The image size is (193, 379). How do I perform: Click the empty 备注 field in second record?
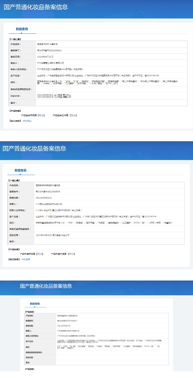coord(110,241)
